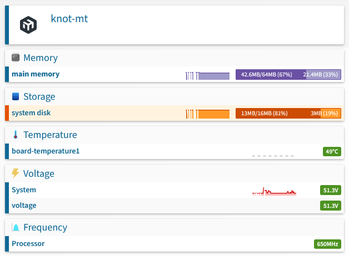Open the Temperature section heading
Viewport: 349px width, 256px height.
[x=51, y=135]
